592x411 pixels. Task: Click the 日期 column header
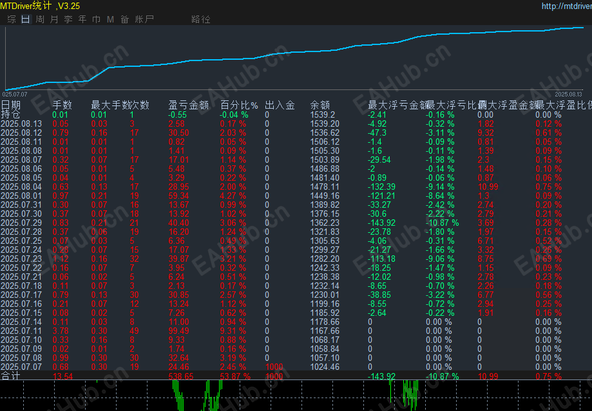(10, 105)
